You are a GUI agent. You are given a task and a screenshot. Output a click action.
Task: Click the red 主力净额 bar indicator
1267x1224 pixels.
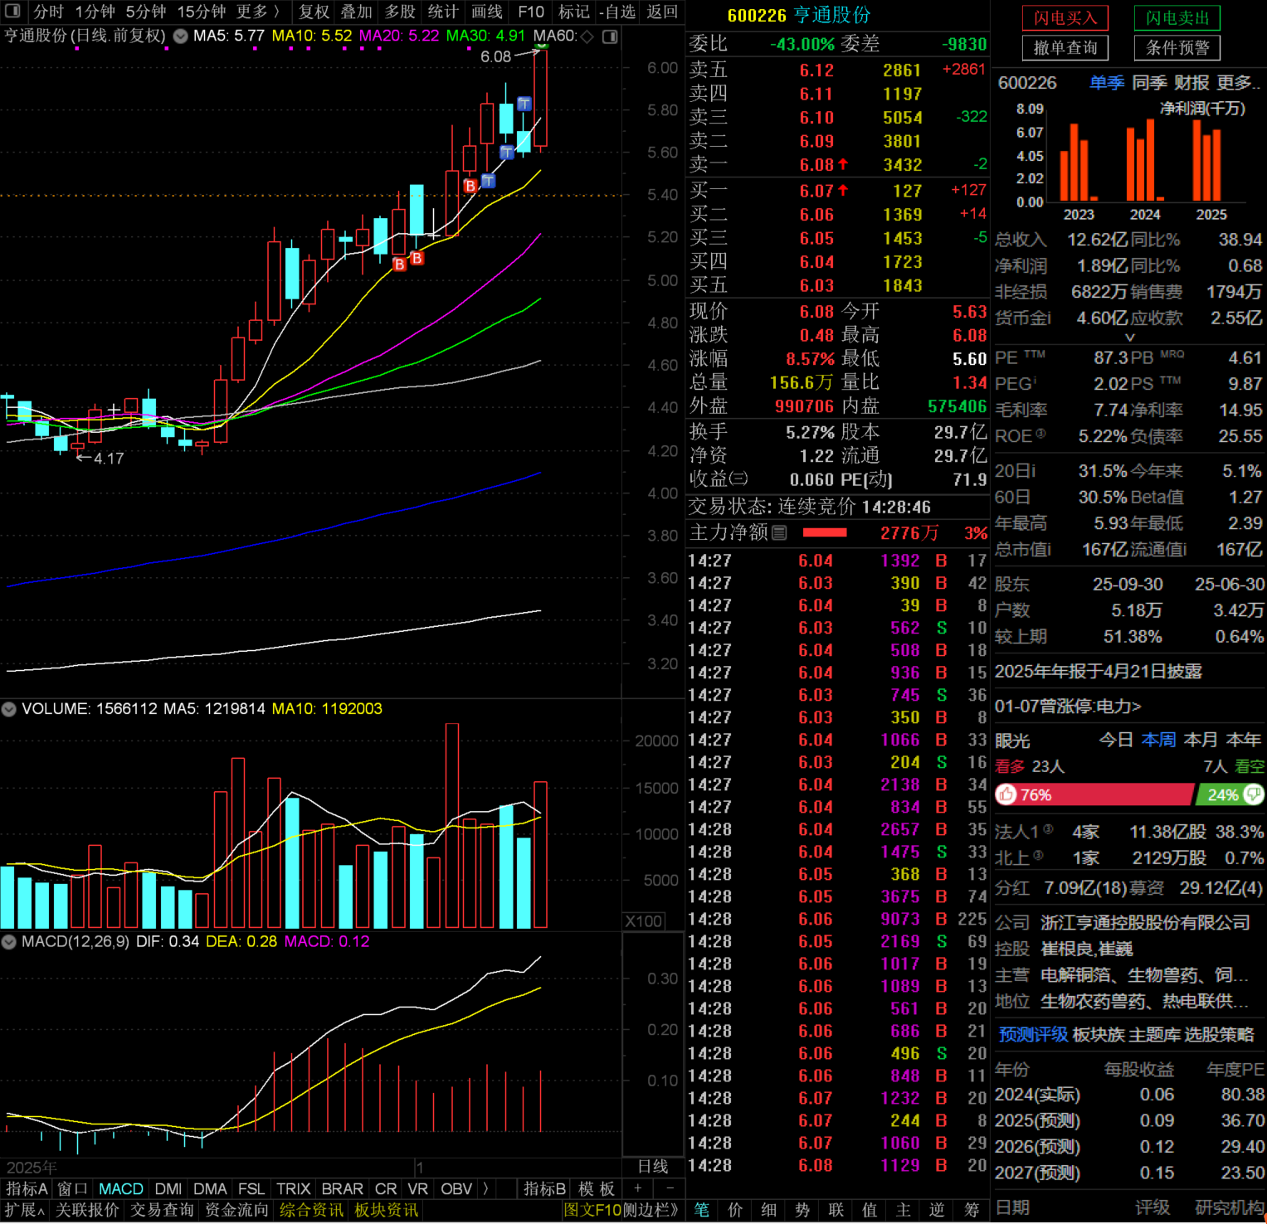coord(825,533)
